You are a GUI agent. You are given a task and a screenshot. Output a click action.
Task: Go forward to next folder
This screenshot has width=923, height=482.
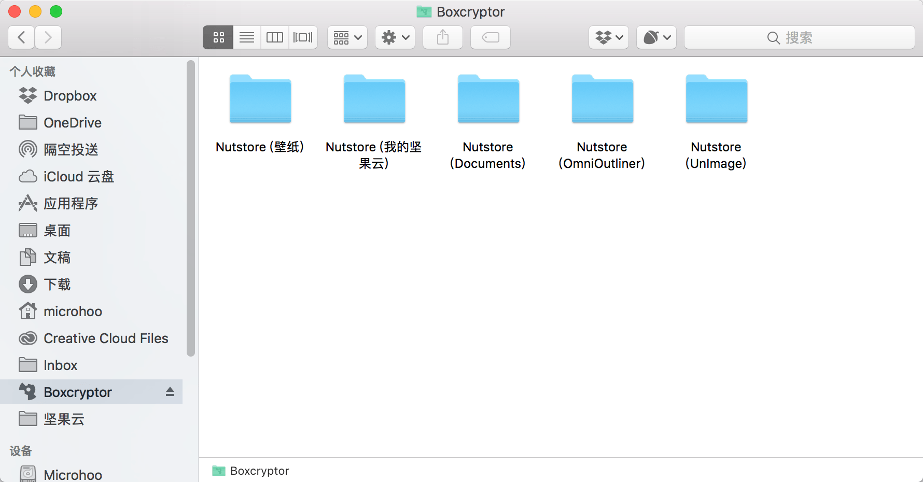tap(48, 37)
